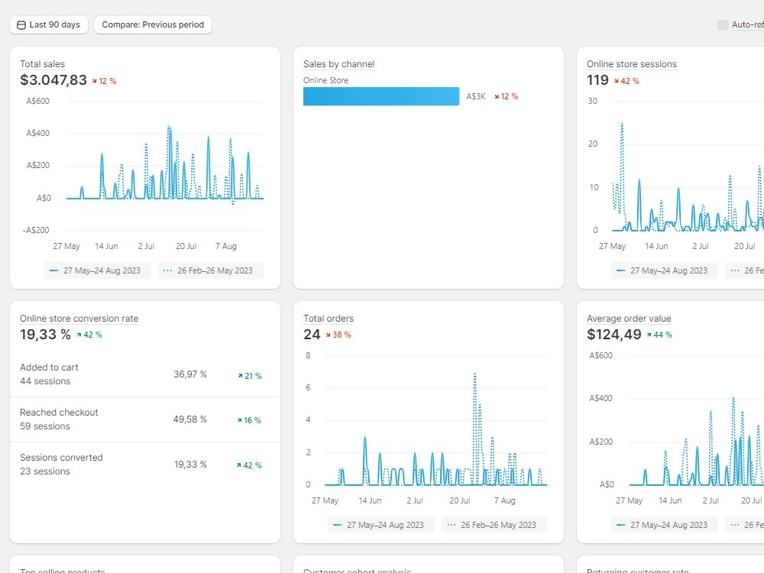This screenshot has height=573, width=764.
Task: Enable the Auto-refresh checkbox
Action: (x=723, y=24)
